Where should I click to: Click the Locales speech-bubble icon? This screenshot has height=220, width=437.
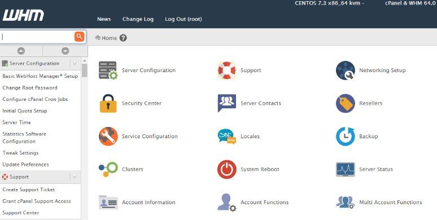226,137
